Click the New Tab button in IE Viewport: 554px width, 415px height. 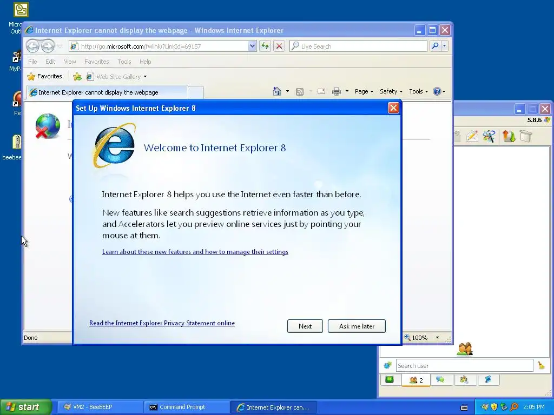point(196,92)
